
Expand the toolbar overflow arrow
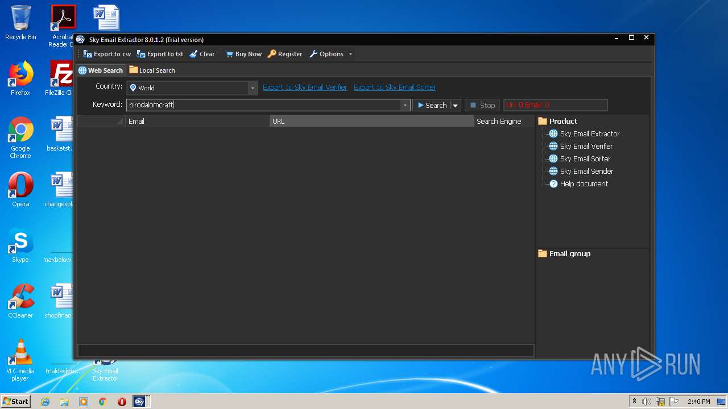(350, 54)
